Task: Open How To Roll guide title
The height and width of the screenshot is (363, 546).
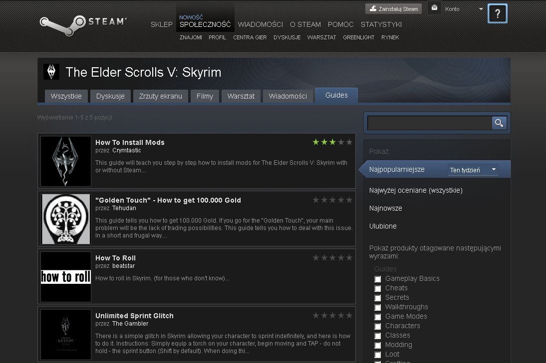Action: point(116,258)
